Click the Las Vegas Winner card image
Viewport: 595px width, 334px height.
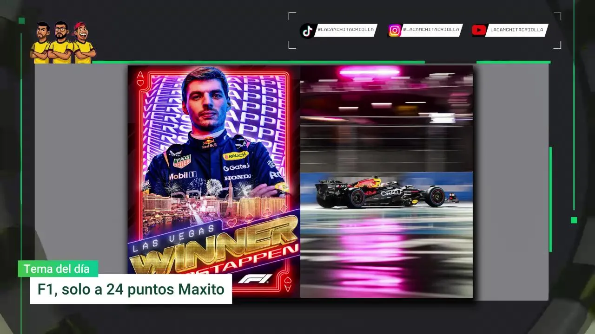(214, 181)
